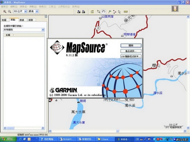190x142 pixels.
Task: Click the zoom in magnifier icon
Action: coord(5,12)
